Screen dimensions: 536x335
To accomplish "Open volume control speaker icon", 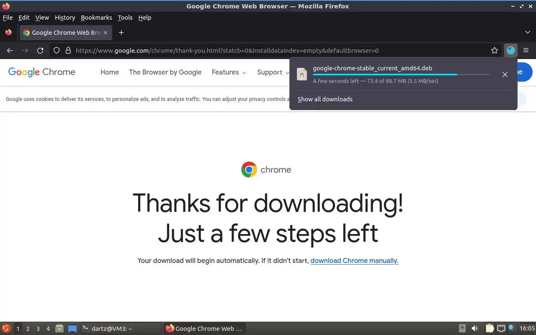I will [x=475, y=329].
